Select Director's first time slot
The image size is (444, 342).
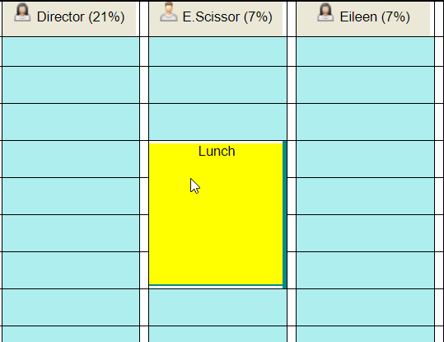click(x=71, y=52)
